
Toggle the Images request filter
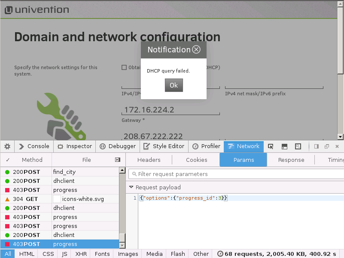pyautogui.click(x=128, y=254)
